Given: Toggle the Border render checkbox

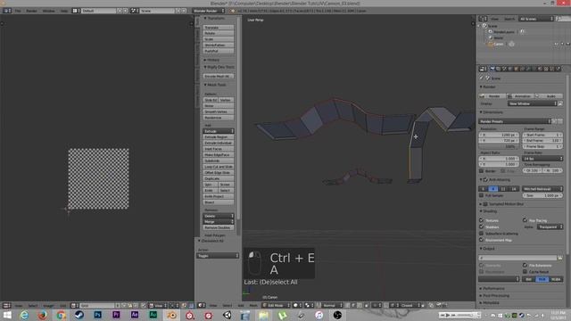Looking at the screenshot, I should tap(482, 170).
